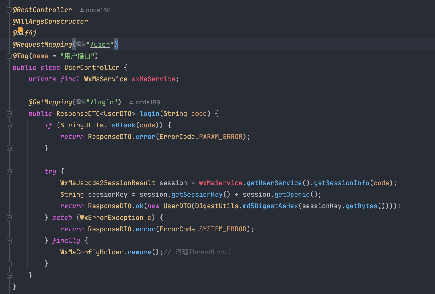
Task: Click WxMaConfigHolder class reference
Action: pos(92,252)
